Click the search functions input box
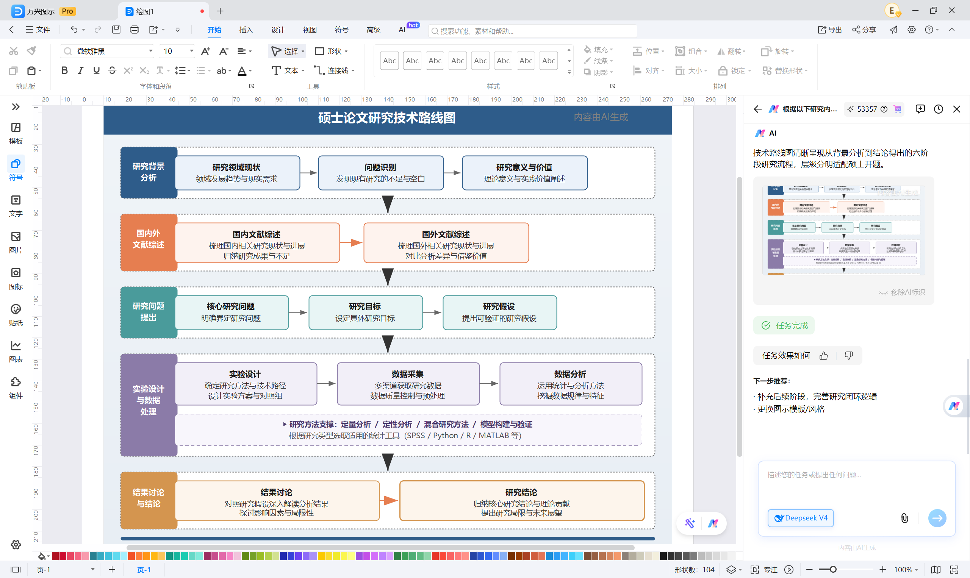This screenshot has width=970, height=578. [532, 31]
